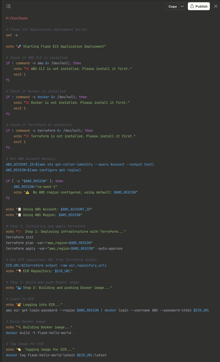The height and width of the screenshot is (362, 220).
Task: Click the Copy button
Action: (173, 6)
